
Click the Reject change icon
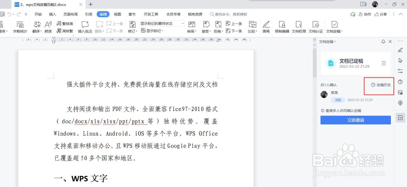[x=218, y=24]
